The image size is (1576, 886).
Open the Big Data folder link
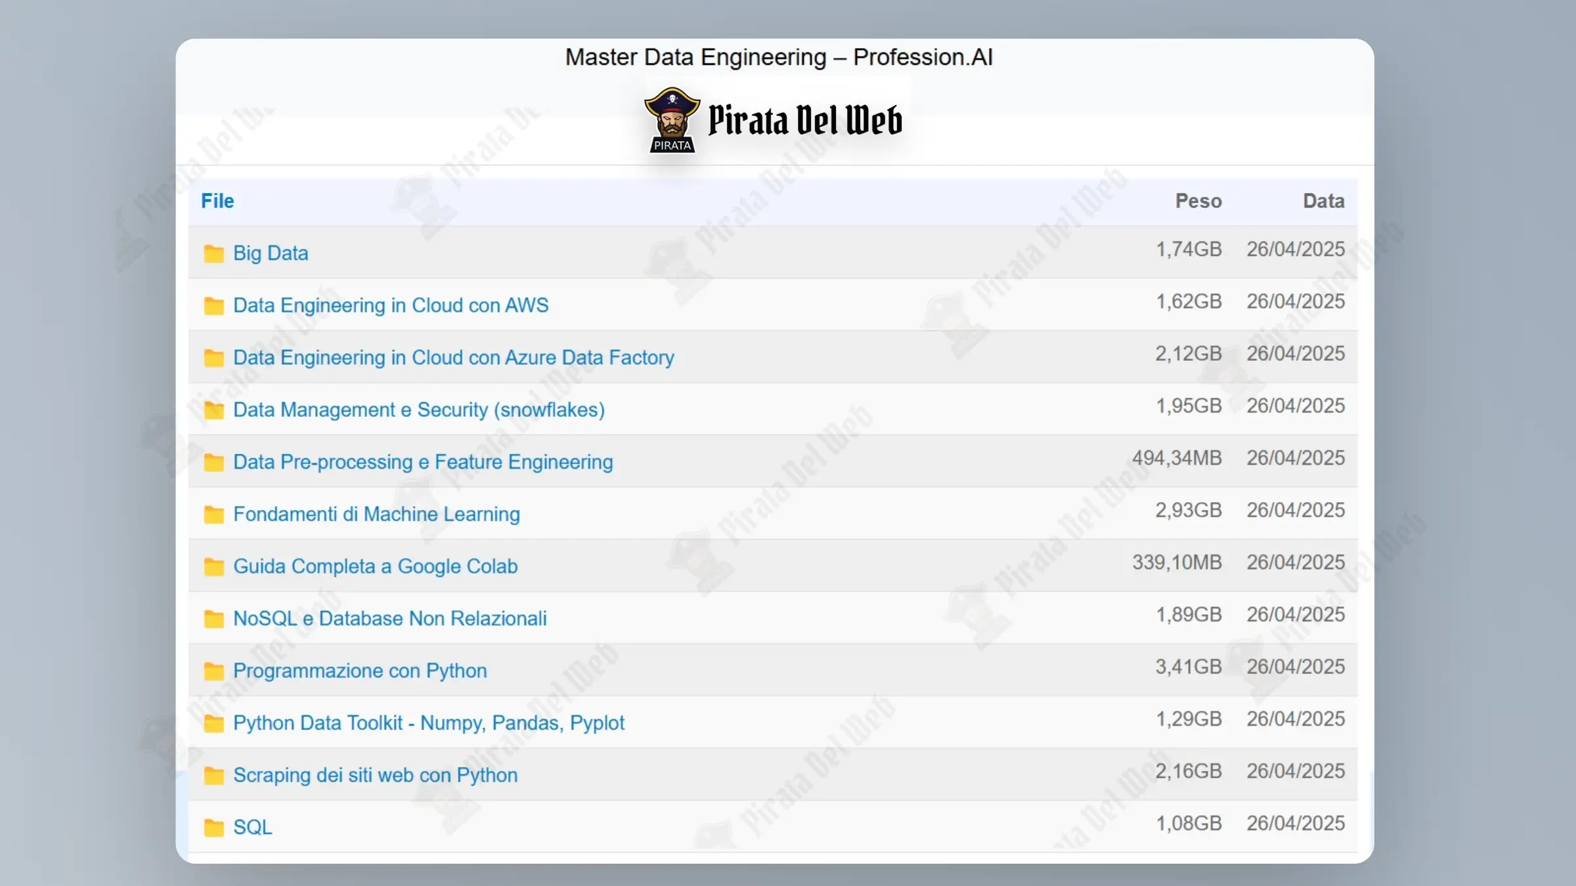(x=271, y=253)
